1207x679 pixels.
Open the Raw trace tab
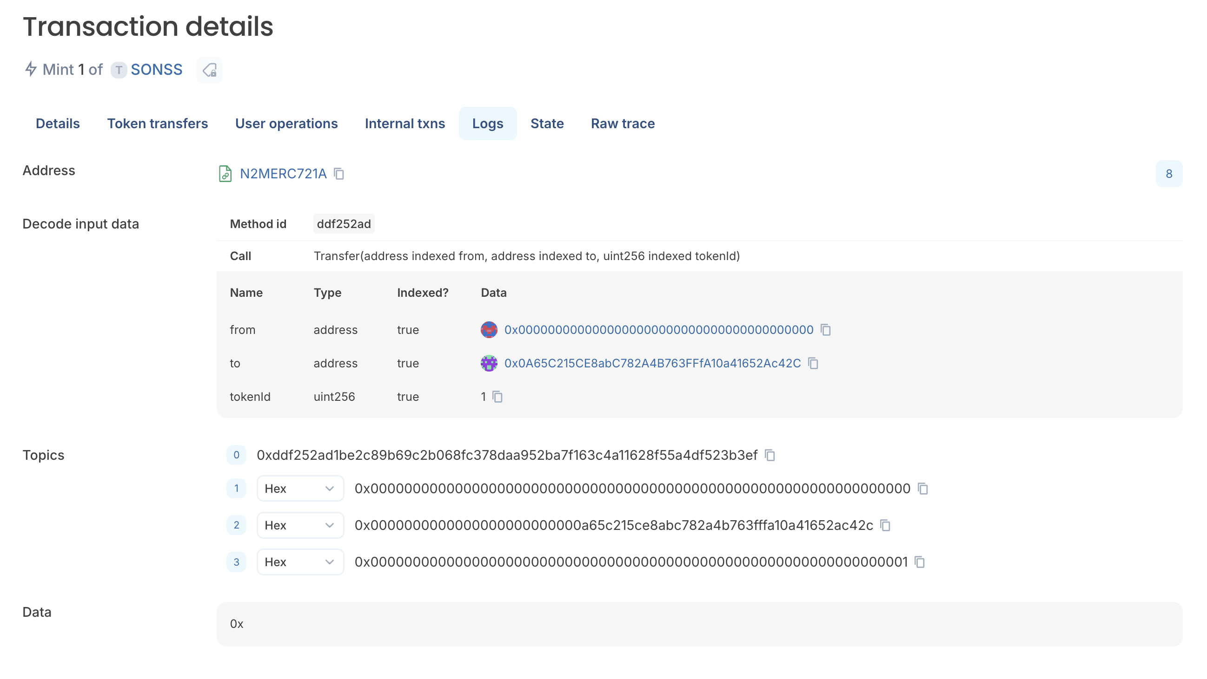pyautogui.click(x=623, y=123)
